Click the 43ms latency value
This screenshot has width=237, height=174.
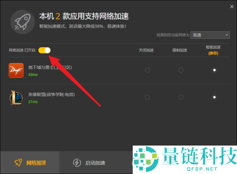click(x=33, y=74)
